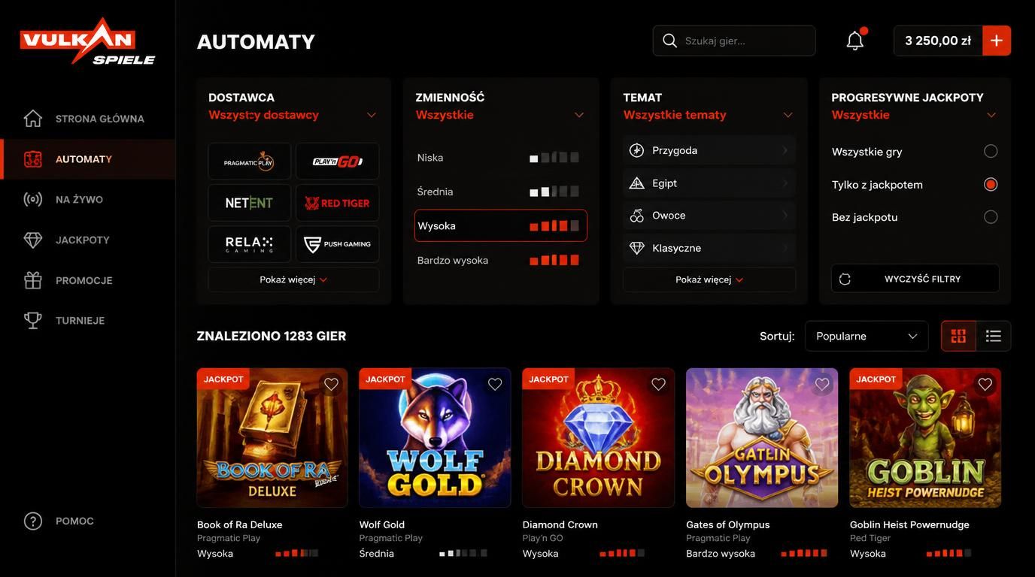This screenshot has height=577, width=1035.
Task: Filter by Play'n GO provider logo
Action: tap(338, 162)
